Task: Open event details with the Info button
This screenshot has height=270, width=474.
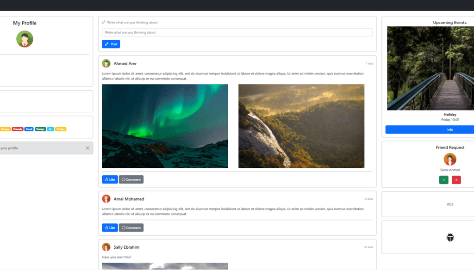Action: 430,129
